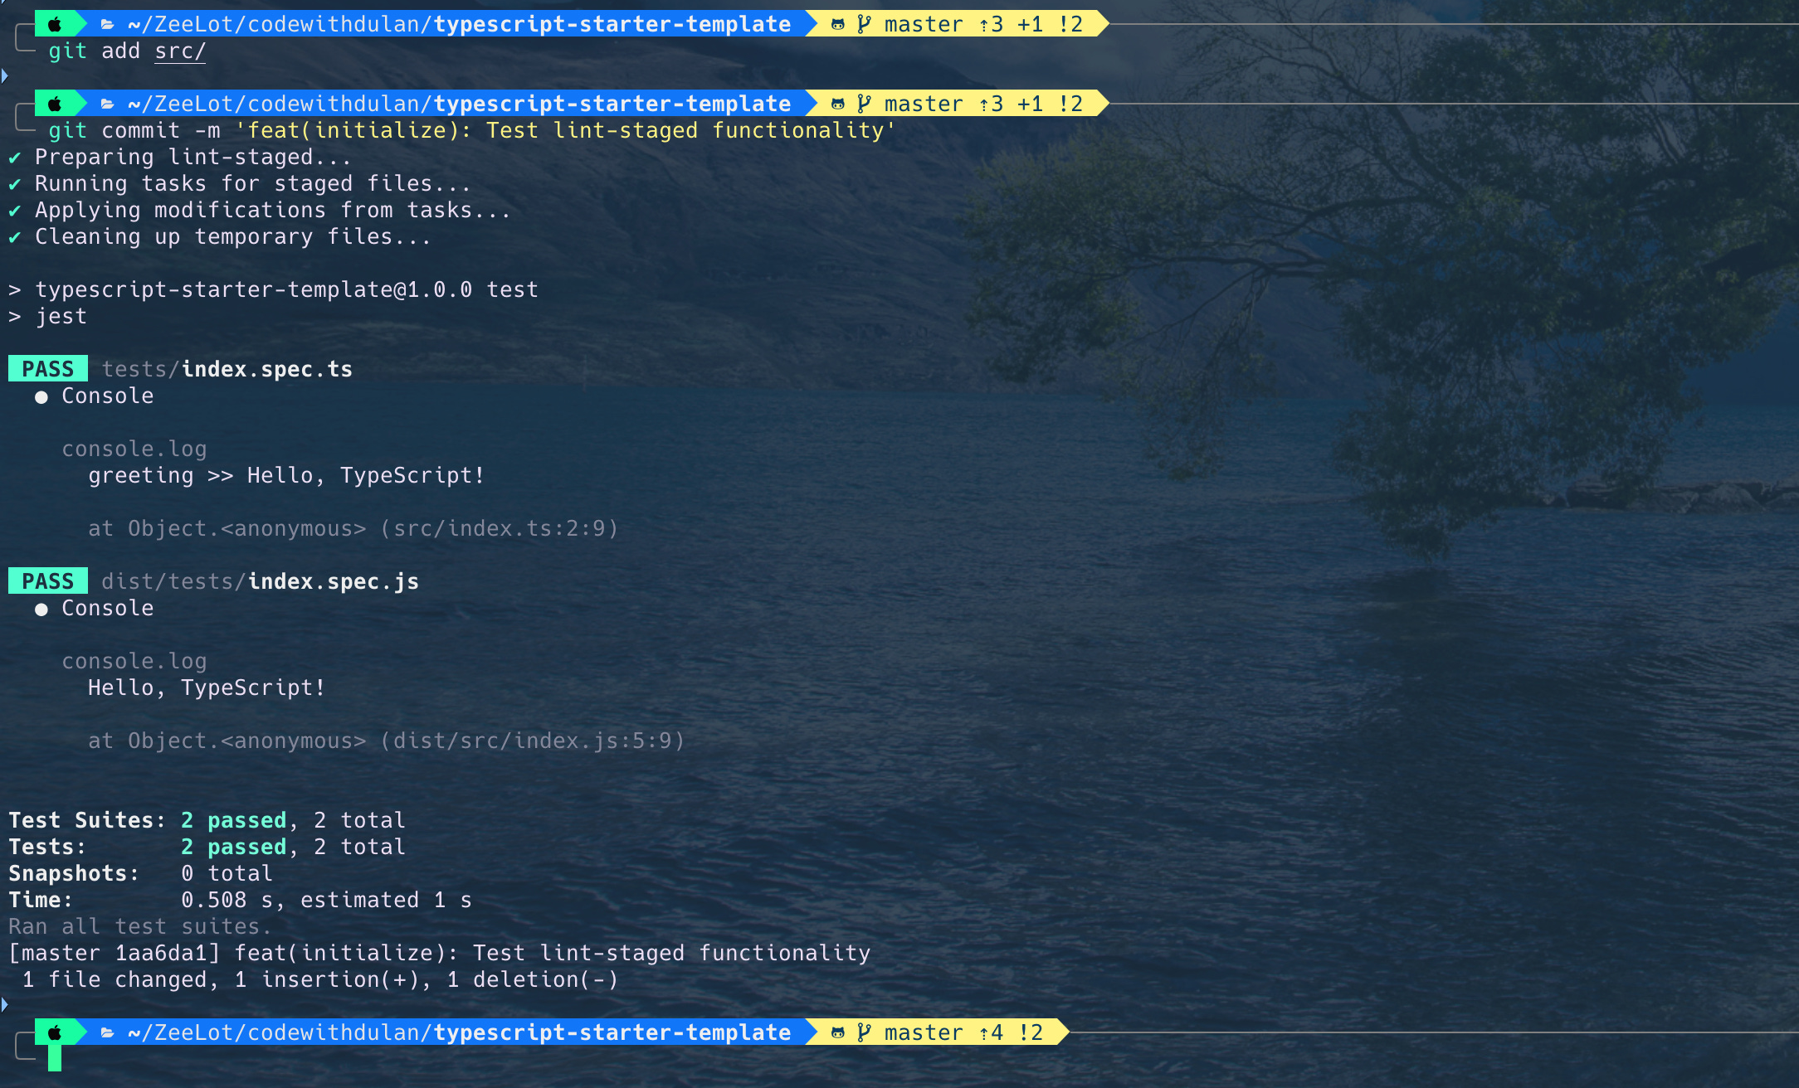
Task: Click git branch icon above the git add line
Action: coord(864,24)
